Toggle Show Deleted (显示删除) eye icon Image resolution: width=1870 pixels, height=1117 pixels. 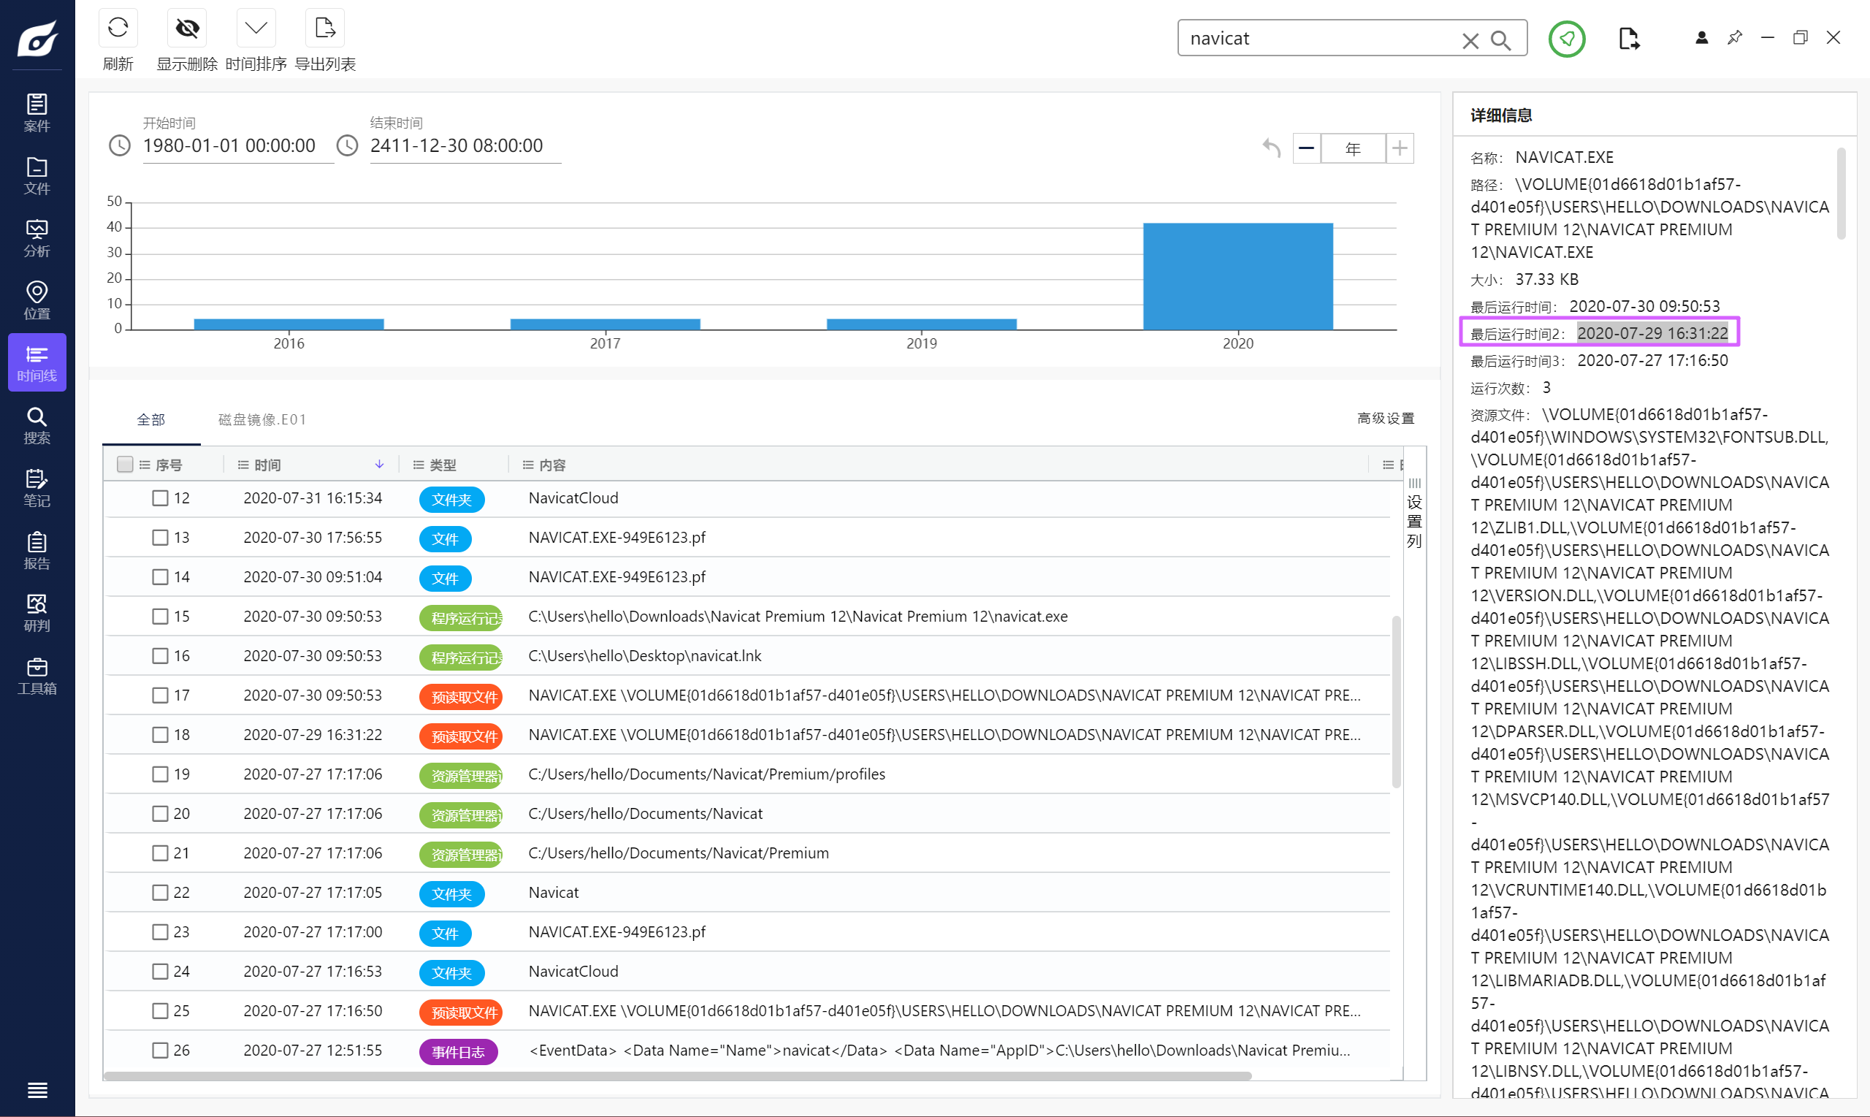(x=186, y=28)
